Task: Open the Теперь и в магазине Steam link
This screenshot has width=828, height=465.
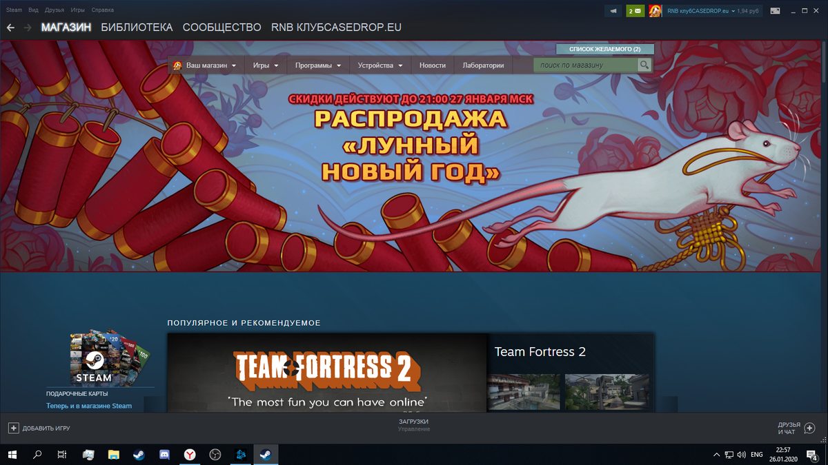Action: (x=89, y=406)
